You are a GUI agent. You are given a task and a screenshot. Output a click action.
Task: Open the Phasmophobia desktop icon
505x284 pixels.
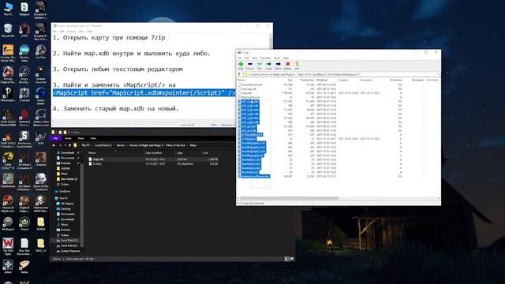click(8, 95)
